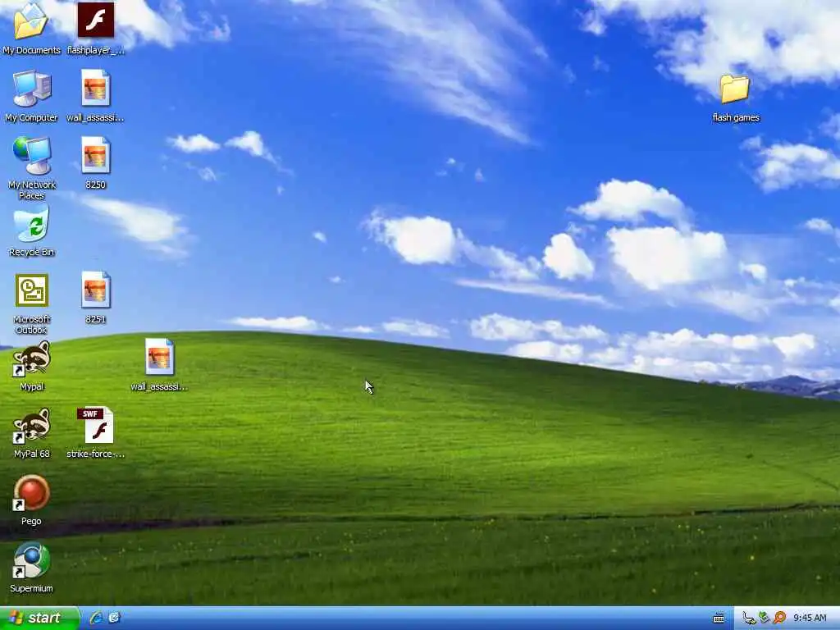840x630 pixels.
Task: Launch Internet Explorer from Quick Launch
Action: tap(97, 618)
